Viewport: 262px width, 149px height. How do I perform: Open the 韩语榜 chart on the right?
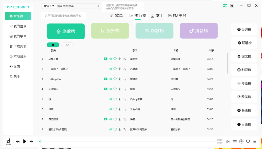(244, 110)
